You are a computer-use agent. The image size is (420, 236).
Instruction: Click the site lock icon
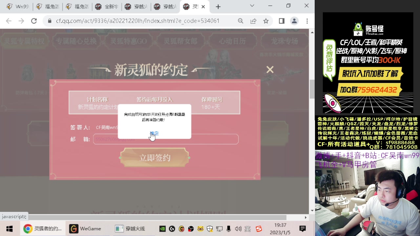[x=50, y=21]
